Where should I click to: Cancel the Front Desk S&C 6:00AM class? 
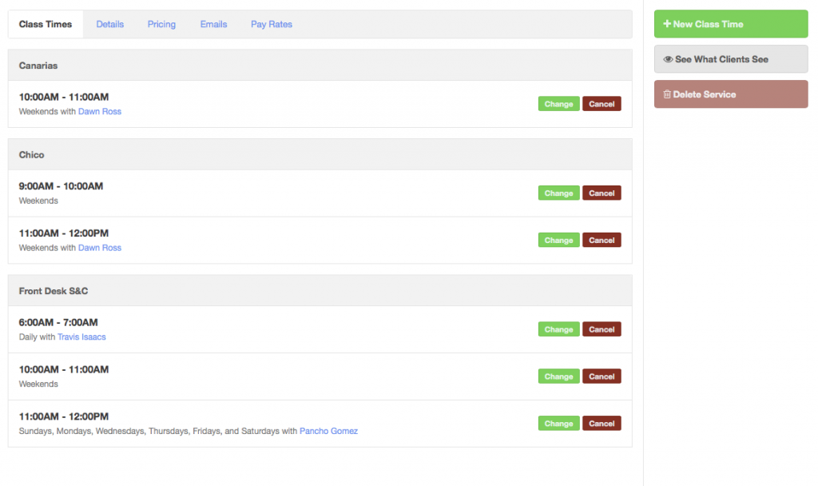602,329
